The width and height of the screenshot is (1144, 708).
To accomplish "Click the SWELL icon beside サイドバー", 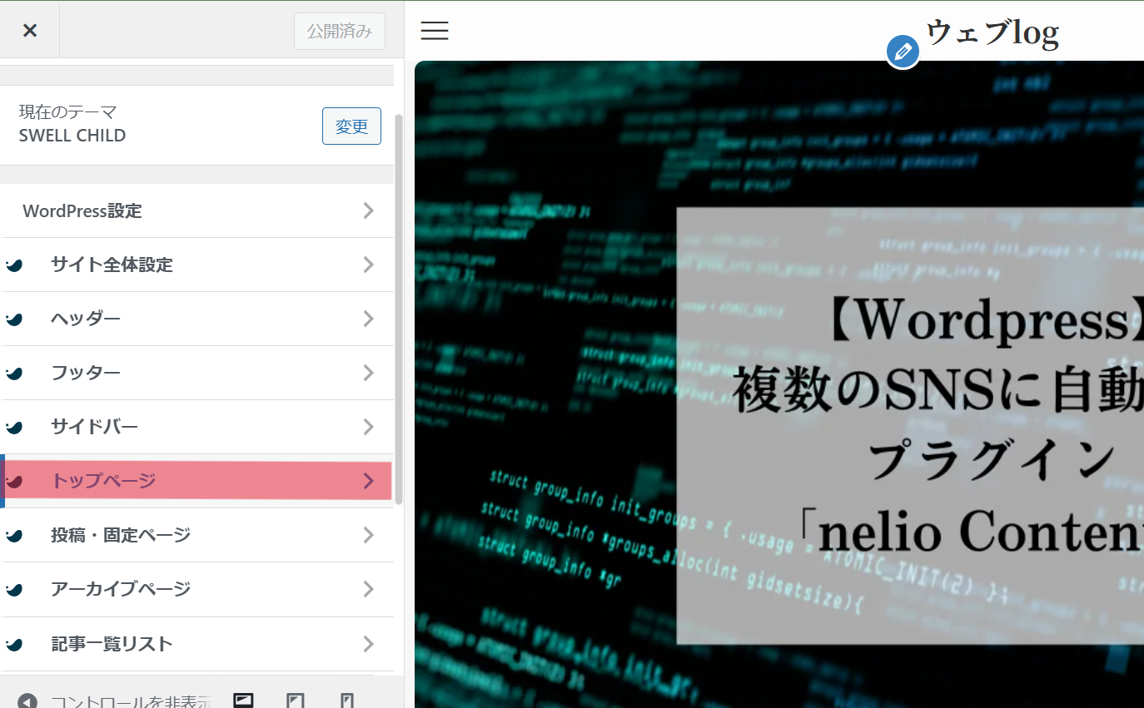I will point(14,428).
